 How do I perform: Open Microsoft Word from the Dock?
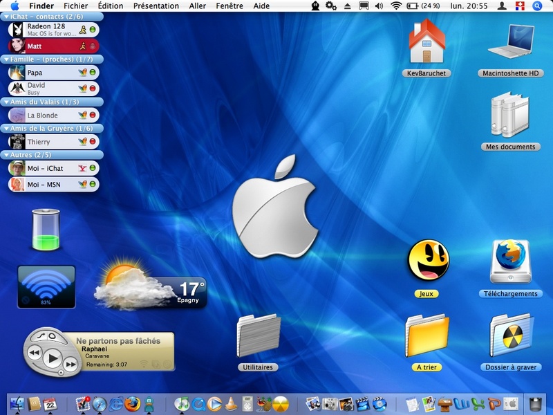pos(461,404)
